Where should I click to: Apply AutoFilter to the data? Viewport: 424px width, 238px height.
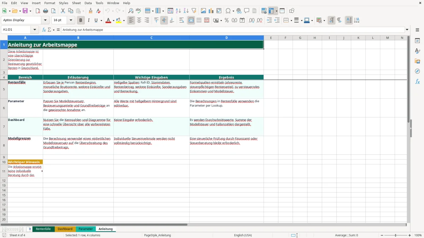tap(194, 11)
